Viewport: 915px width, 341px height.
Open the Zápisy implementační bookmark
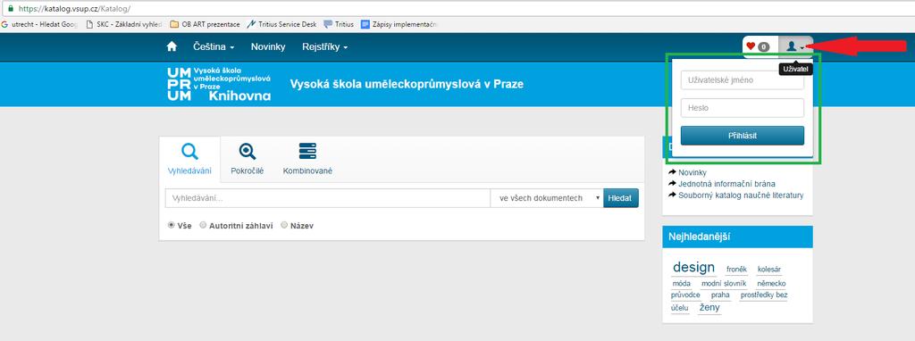click(x=399, y=24)
